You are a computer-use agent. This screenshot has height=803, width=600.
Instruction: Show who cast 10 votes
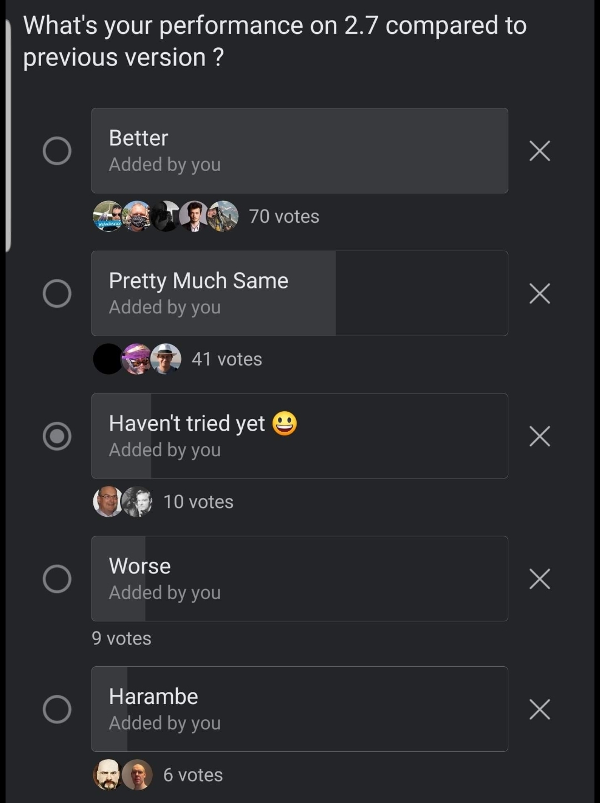point(198,502)
